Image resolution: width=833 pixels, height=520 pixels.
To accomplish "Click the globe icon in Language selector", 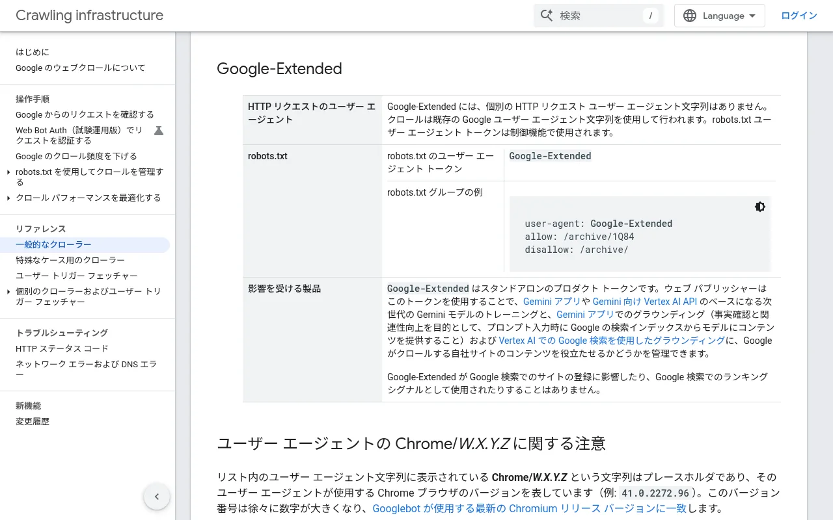I will coord(690,16).
